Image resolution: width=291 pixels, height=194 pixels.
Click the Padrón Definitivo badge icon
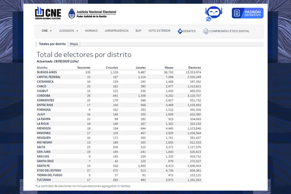click(237, 13)
